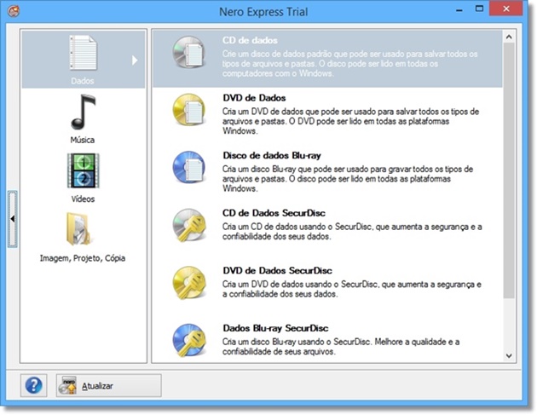
Task: Click the CD de dados disc icon
Action: (189, 52)
